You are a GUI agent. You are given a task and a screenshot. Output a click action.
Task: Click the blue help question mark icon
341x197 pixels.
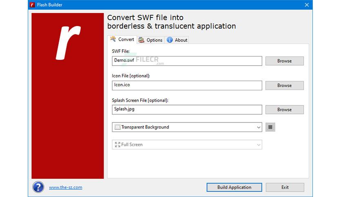(x=38, y=187)
